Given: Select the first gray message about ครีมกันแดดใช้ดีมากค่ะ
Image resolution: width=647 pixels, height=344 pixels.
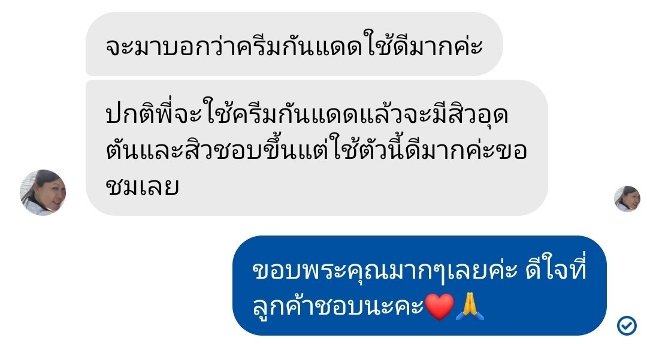Looking at the screenshot, I should (294, 44).
